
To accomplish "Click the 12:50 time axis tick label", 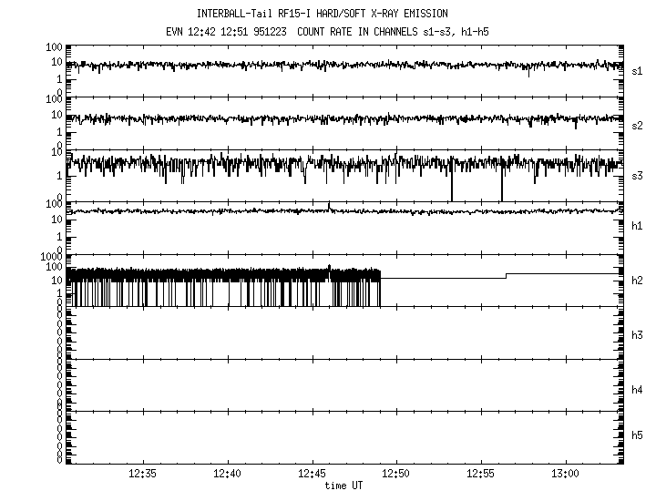I will (396, 475).
